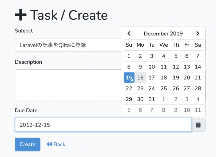Choose December 25 on the datepicker

164,88
